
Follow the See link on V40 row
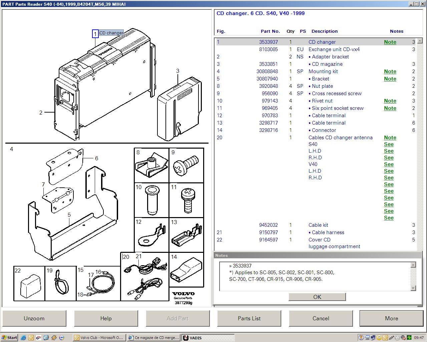[x=389, y=164]
